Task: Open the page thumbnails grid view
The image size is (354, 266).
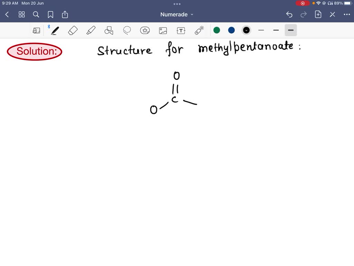Action: point(22,15)
